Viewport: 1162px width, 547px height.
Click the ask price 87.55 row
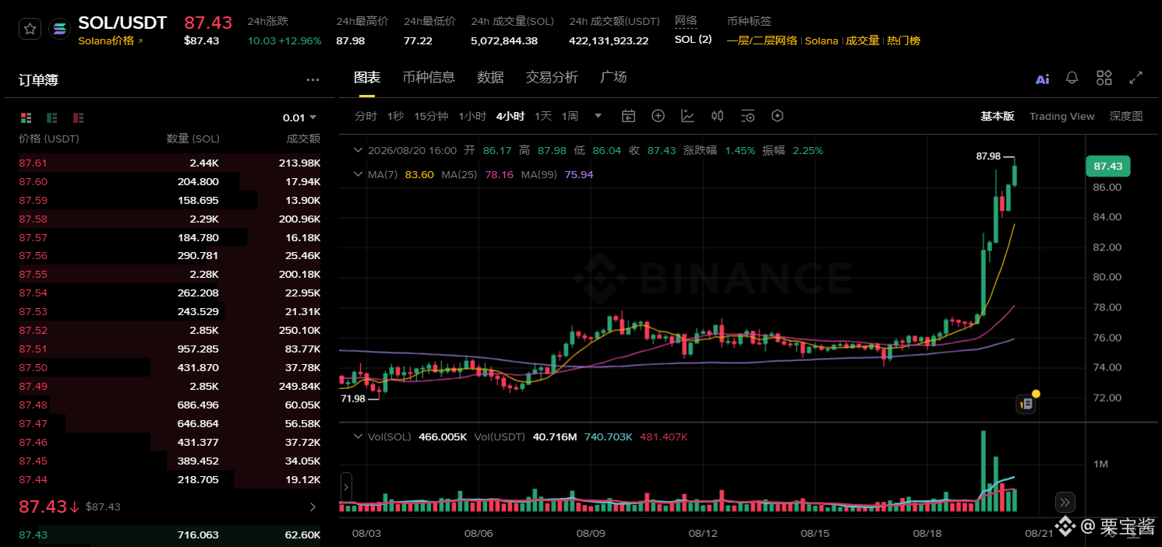[169, 275]
